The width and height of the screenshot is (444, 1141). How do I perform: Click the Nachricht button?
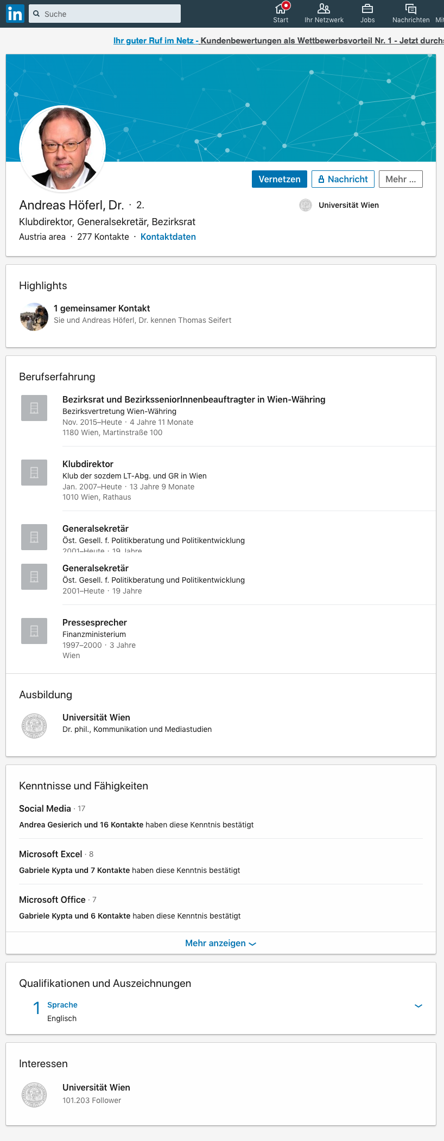tap(343, 179)
